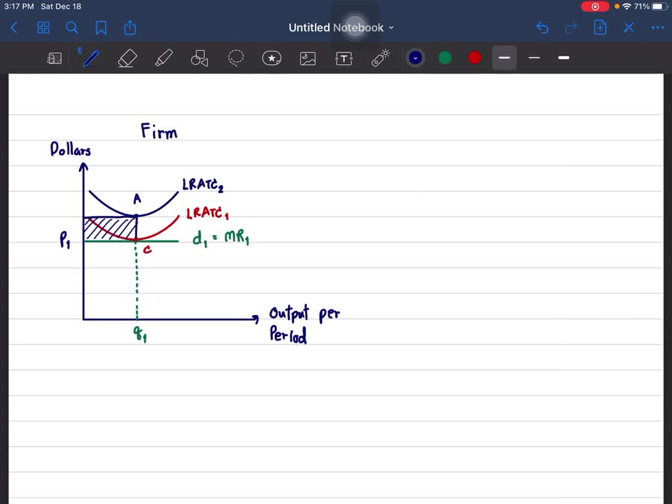
Task: Toggle the page thumbnail sidebar
Action: [x=54, y=58]
